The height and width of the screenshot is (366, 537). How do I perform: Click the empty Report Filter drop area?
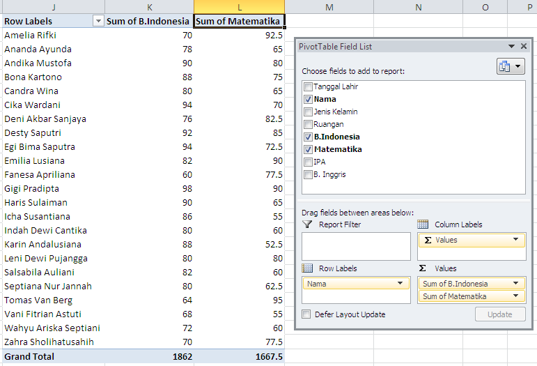(x=356, y=246)
